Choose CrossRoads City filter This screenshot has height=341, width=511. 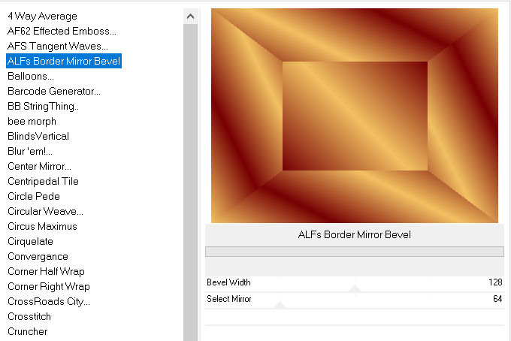tap(49, 301)
